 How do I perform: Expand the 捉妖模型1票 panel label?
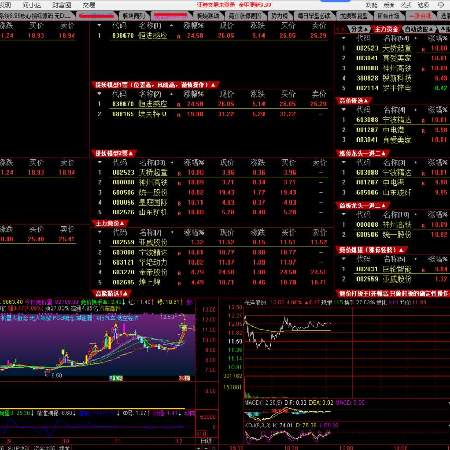156,85
